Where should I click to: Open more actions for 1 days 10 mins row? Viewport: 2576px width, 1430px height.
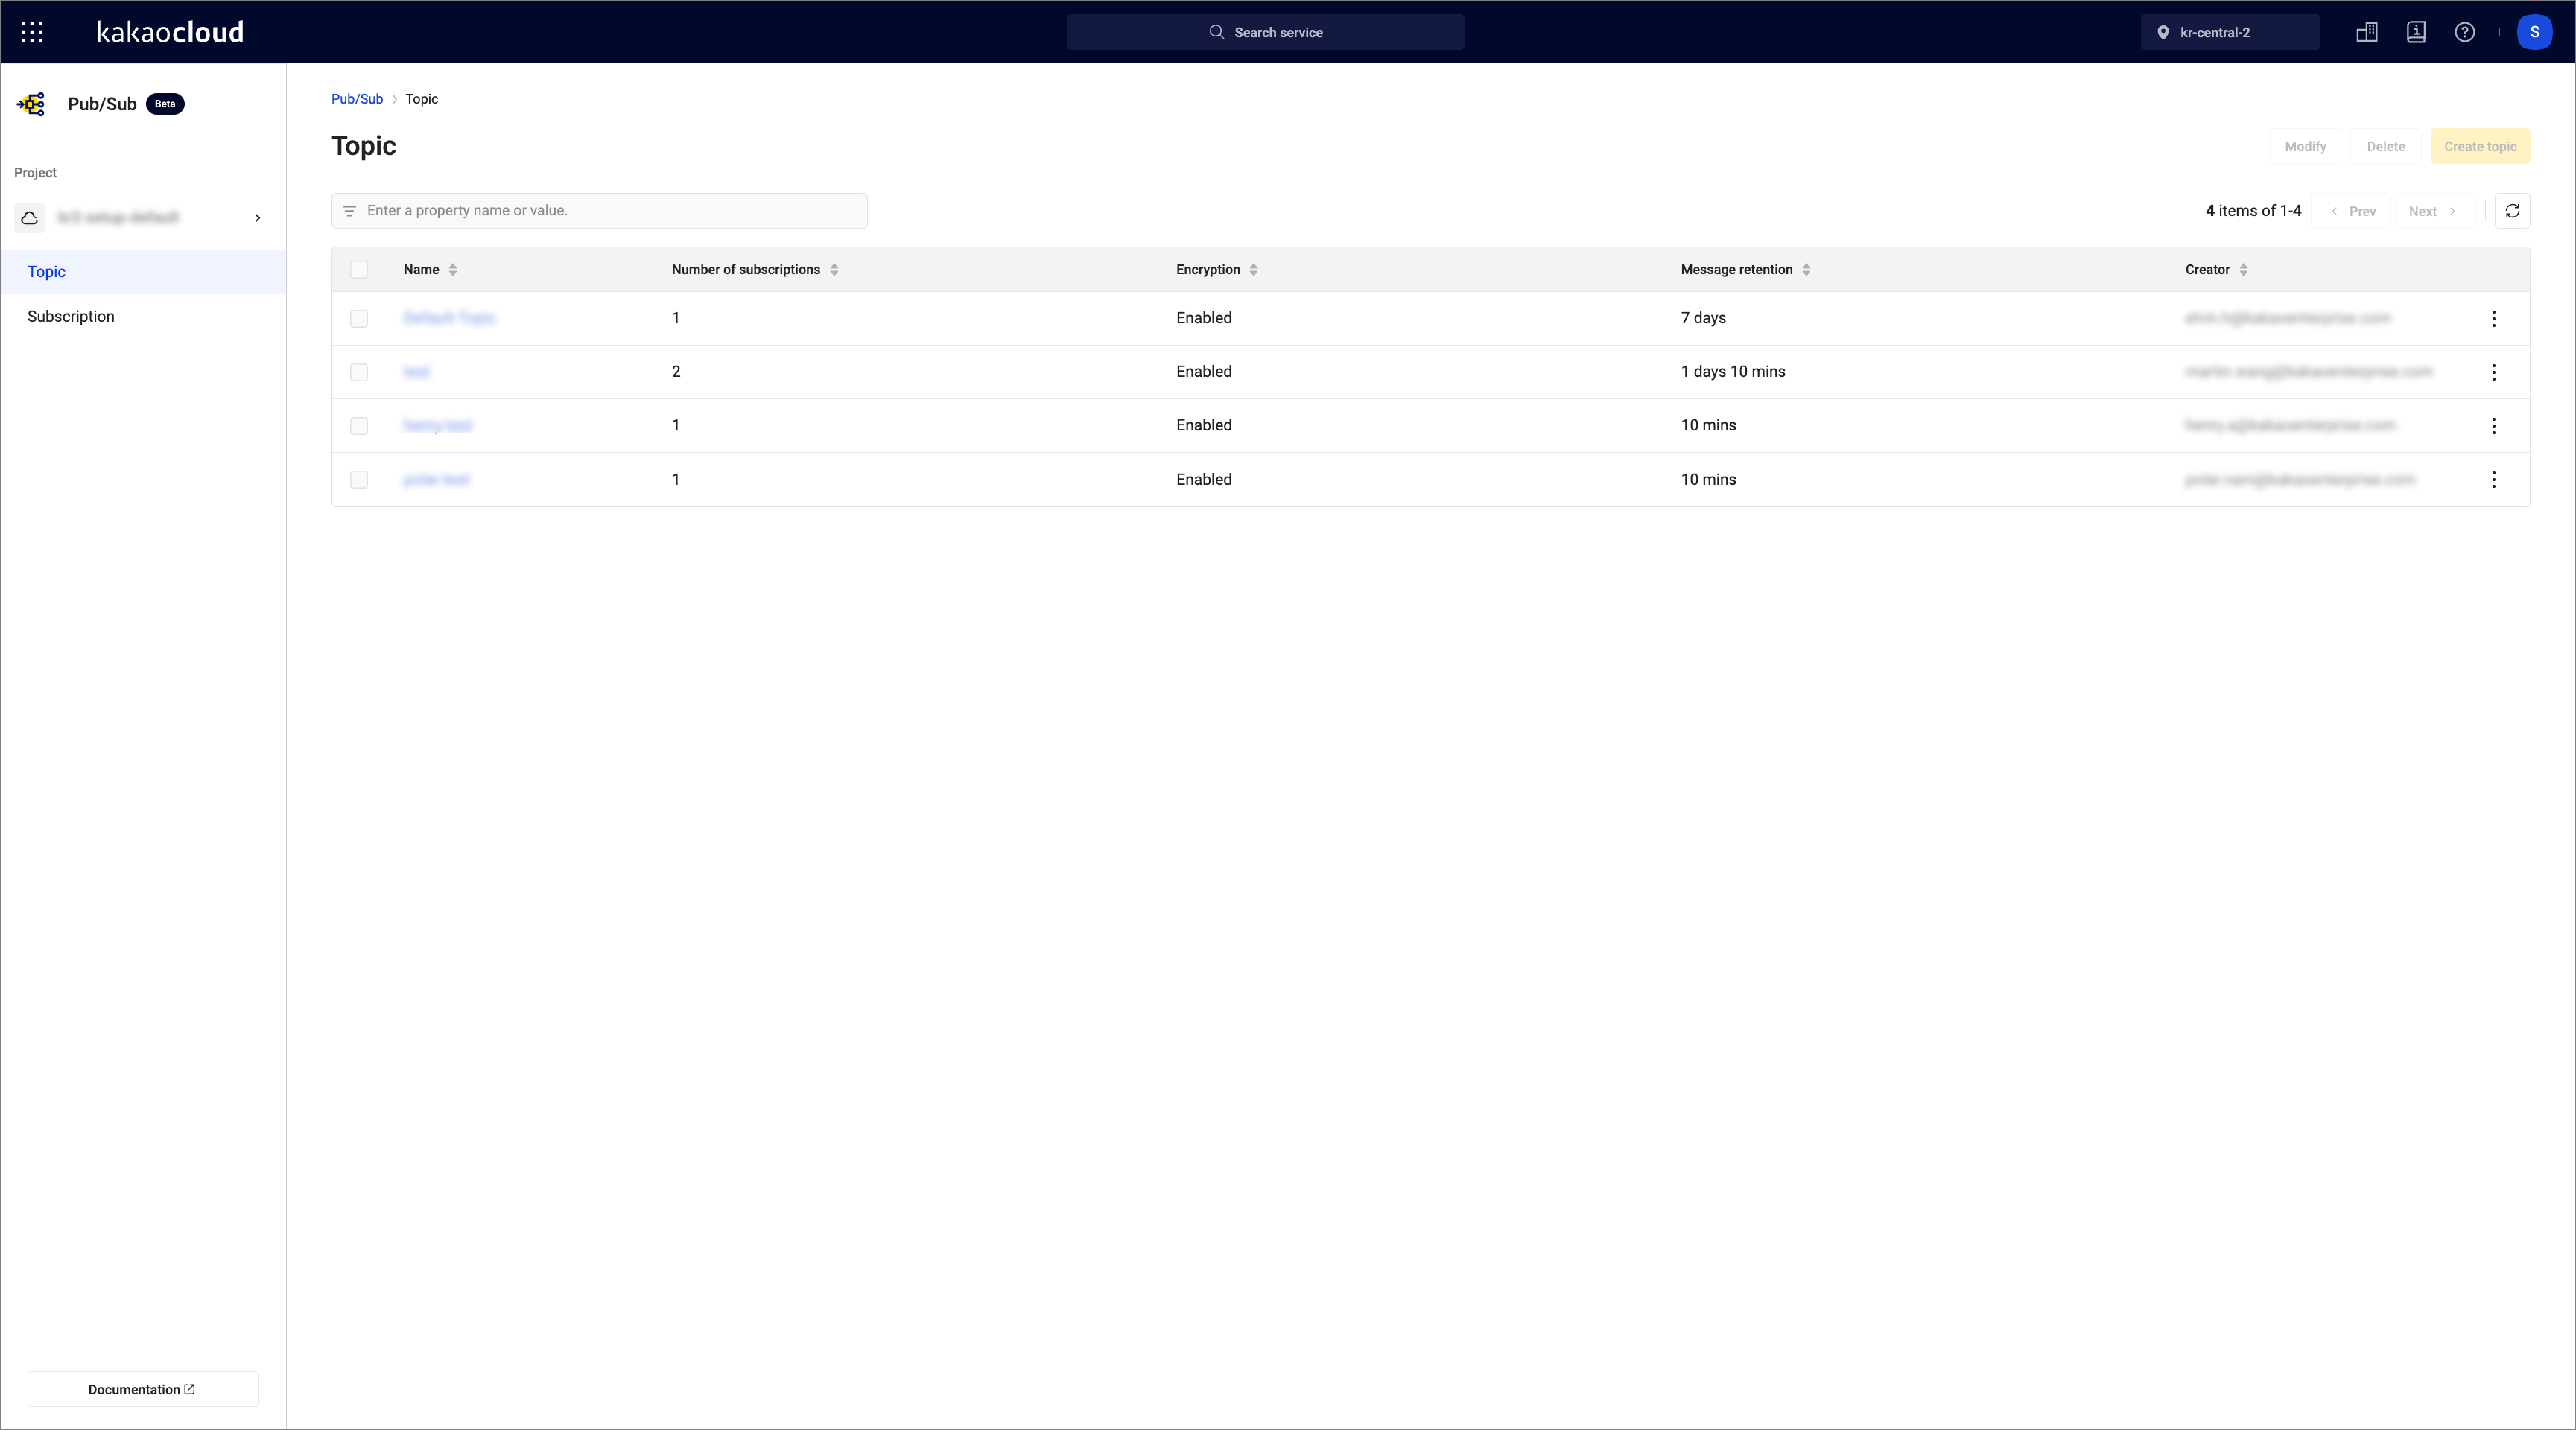(x=2494, y=372)
